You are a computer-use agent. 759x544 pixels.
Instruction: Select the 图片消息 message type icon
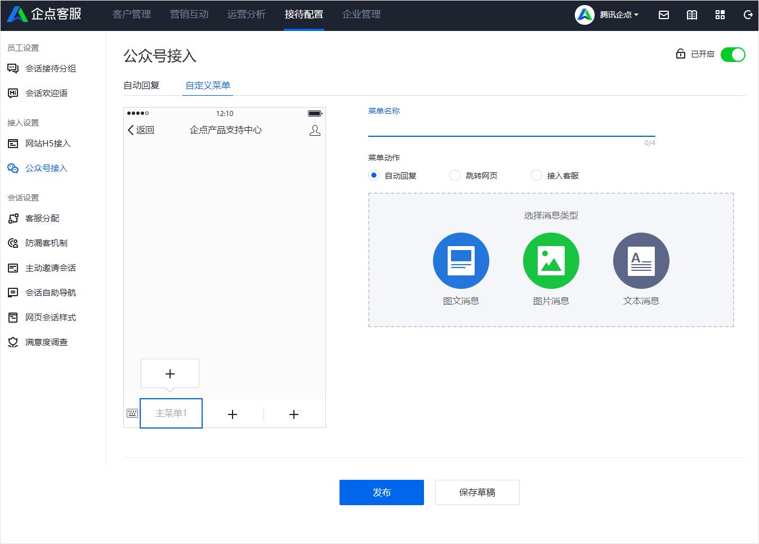[551, 260]
